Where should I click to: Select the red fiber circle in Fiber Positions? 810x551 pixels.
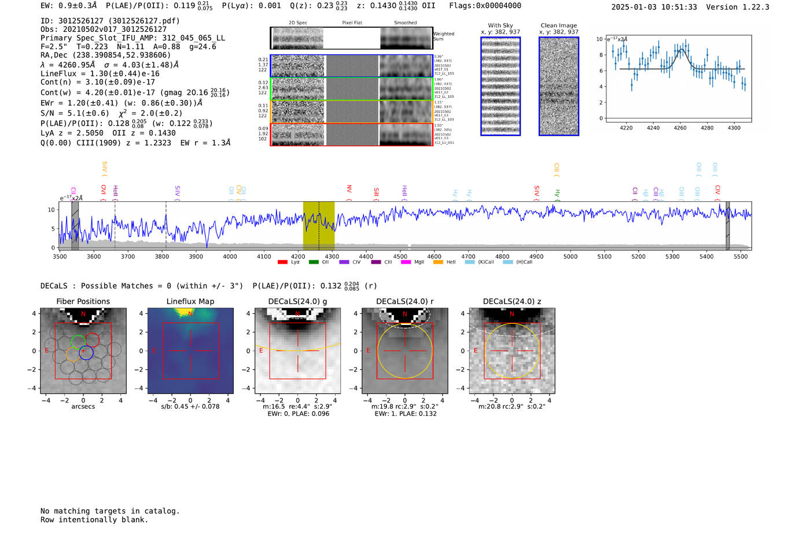[93, 340]
